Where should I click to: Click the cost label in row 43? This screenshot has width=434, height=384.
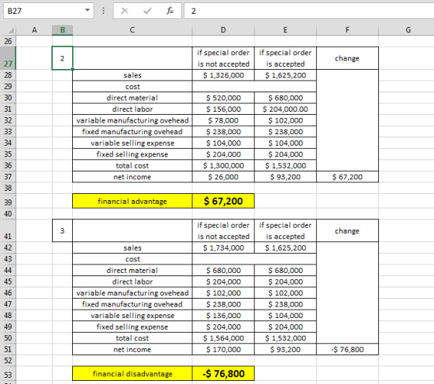133,259
